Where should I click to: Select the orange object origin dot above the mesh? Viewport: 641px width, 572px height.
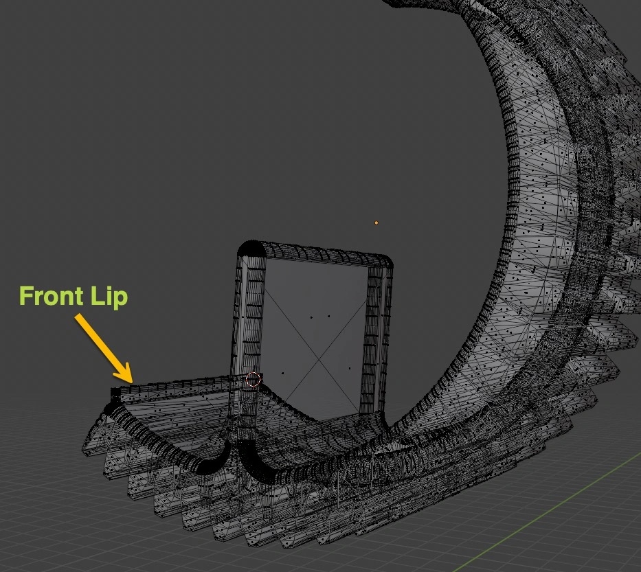point(376,222)
